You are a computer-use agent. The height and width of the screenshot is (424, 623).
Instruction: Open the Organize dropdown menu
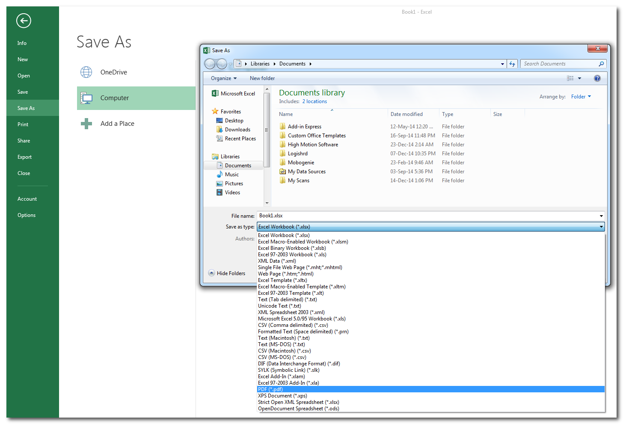click(x=223, y=78)
